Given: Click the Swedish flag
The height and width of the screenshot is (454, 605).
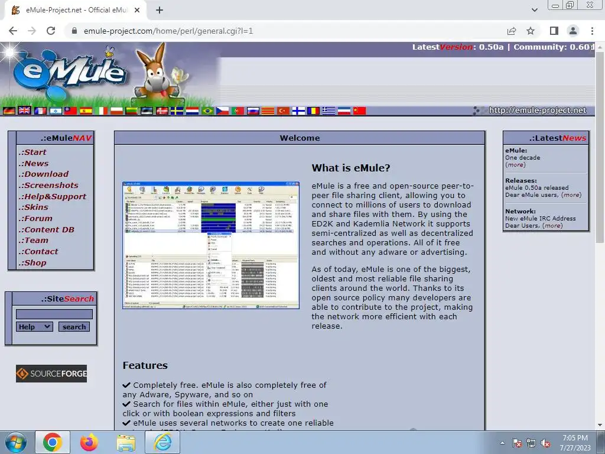Looking at the screenshot, I should point(177,111).
